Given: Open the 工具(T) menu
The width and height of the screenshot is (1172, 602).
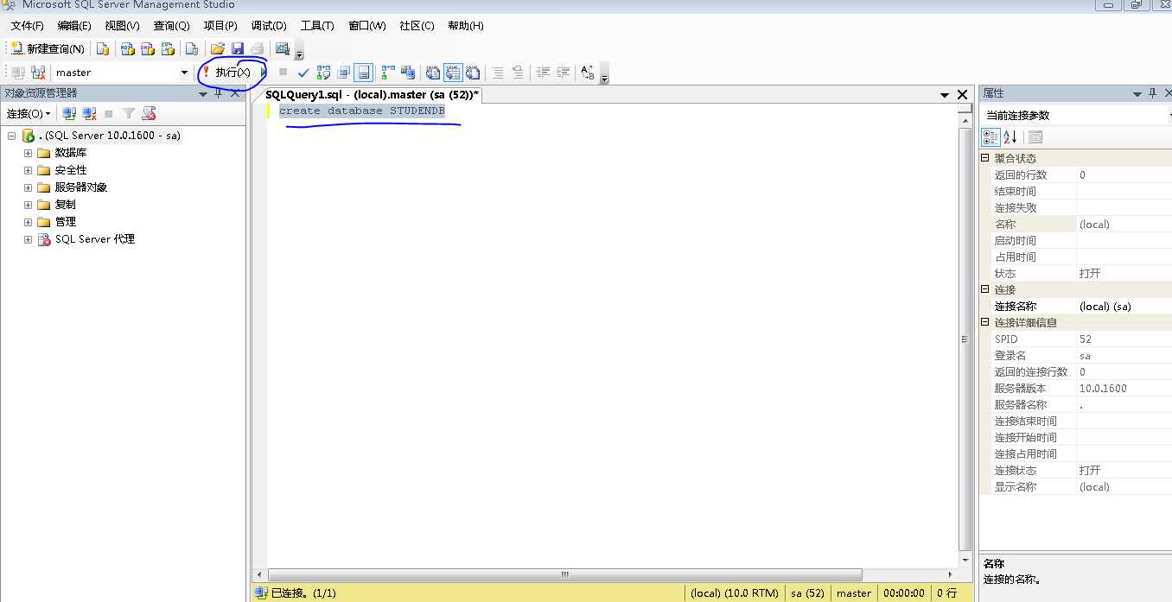Looking at the screenshot, I should 317,26.
